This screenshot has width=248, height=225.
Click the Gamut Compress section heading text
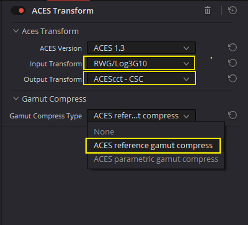click(54, 99)
